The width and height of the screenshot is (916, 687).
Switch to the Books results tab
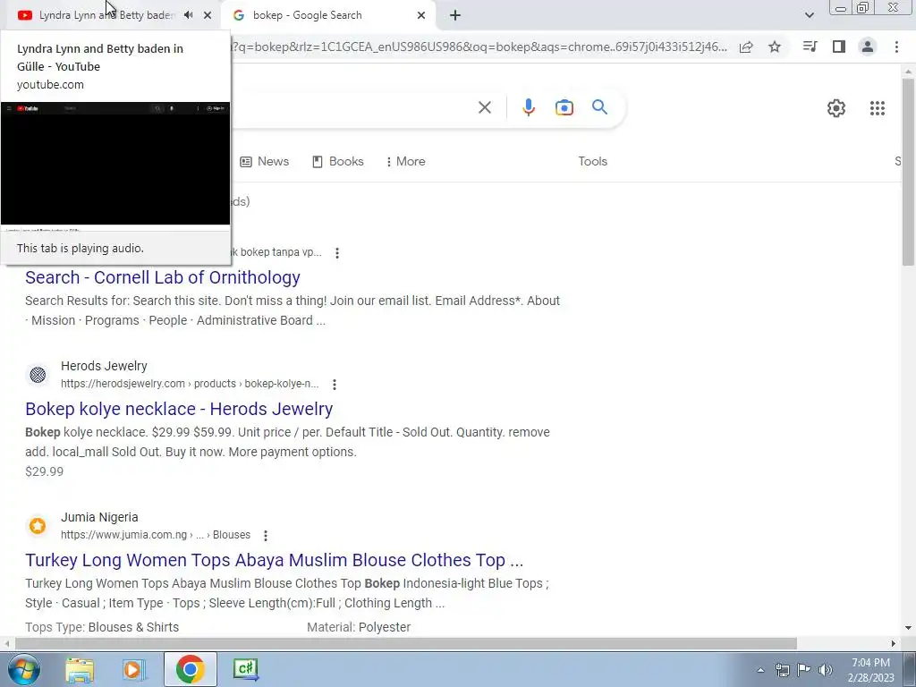point(338,161)
